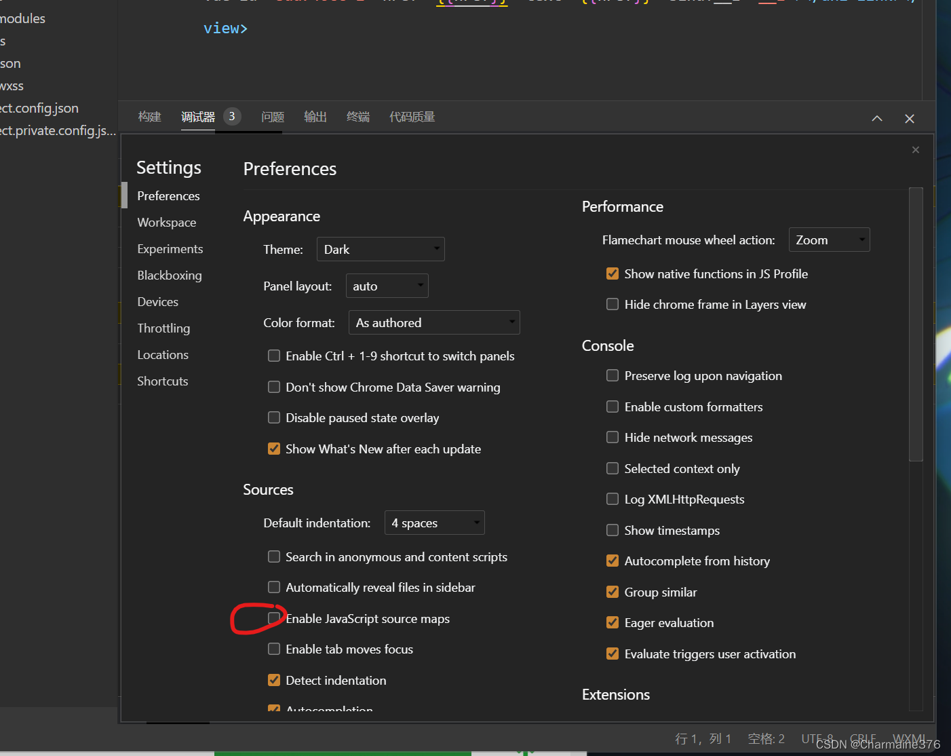
Task: Toggle Show timestamps in Console settings
Action: [x=613, y=530]
